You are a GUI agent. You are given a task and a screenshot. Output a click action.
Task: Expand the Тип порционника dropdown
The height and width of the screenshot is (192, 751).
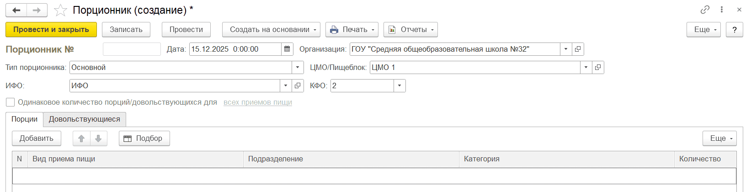coord(298,67)
